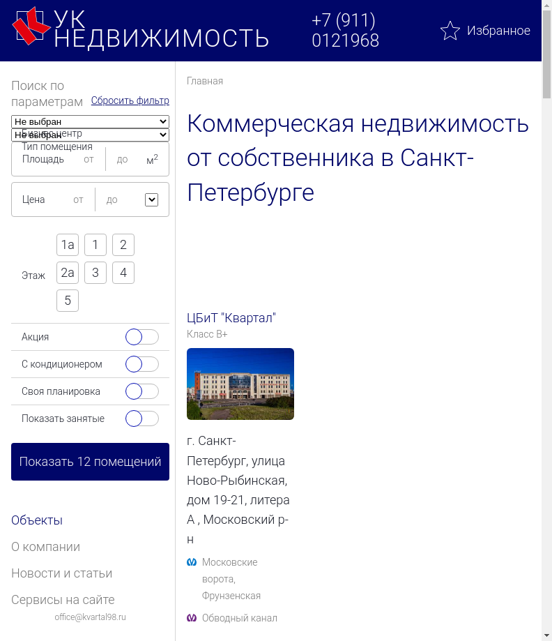Click the Главная breadcrumb link
552x641 pixels.
tap(205, 81)
